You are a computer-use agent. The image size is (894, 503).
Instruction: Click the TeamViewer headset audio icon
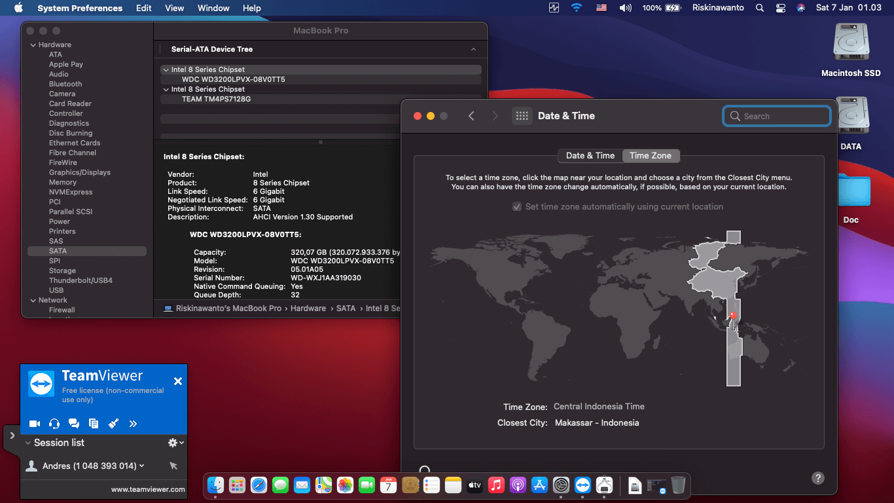(54, 424)
